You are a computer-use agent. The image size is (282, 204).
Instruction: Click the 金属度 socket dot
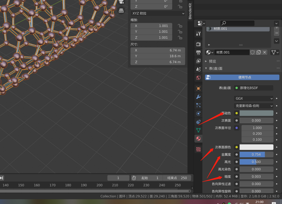click(237, 155)
